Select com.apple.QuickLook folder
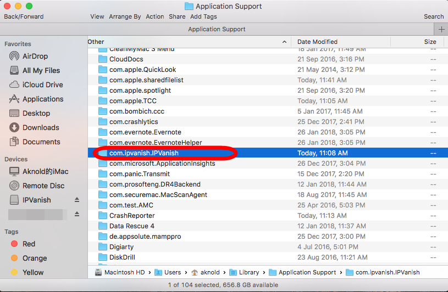448x292 pixels. (x=142, y=70)
